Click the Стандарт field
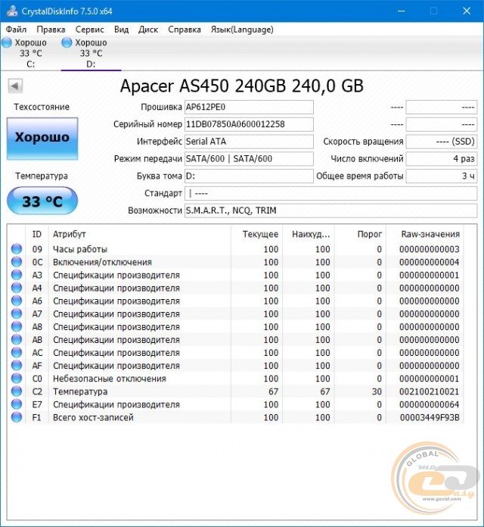This screenshot has height=527, width=484. 331,193
